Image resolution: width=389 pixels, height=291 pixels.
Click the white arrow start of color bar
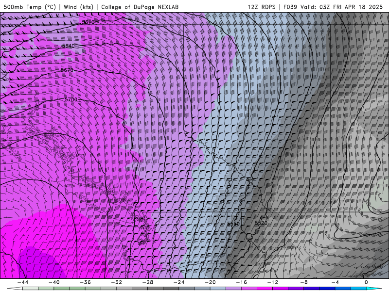15,289
